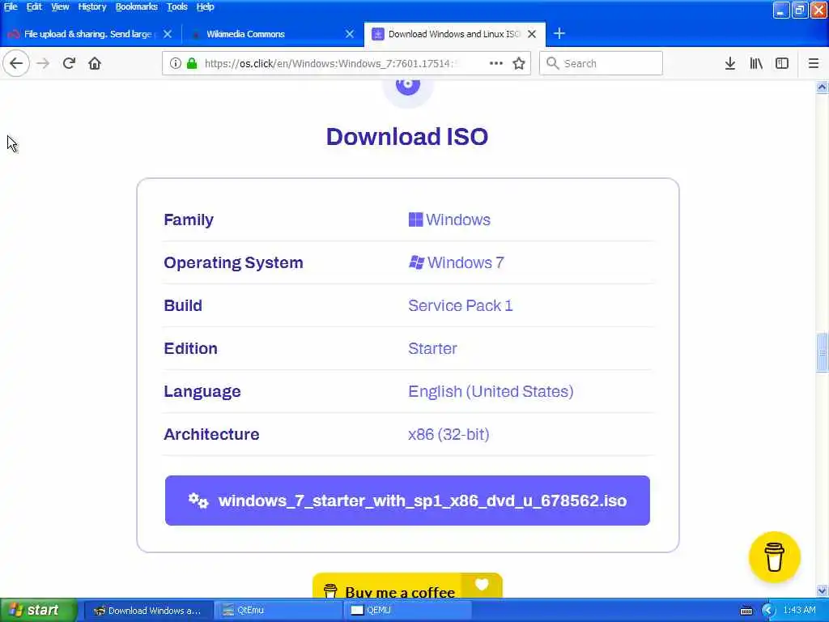Open the Edit menu
Viewport: 829px width, 622px height.
(x=34, y=6)
